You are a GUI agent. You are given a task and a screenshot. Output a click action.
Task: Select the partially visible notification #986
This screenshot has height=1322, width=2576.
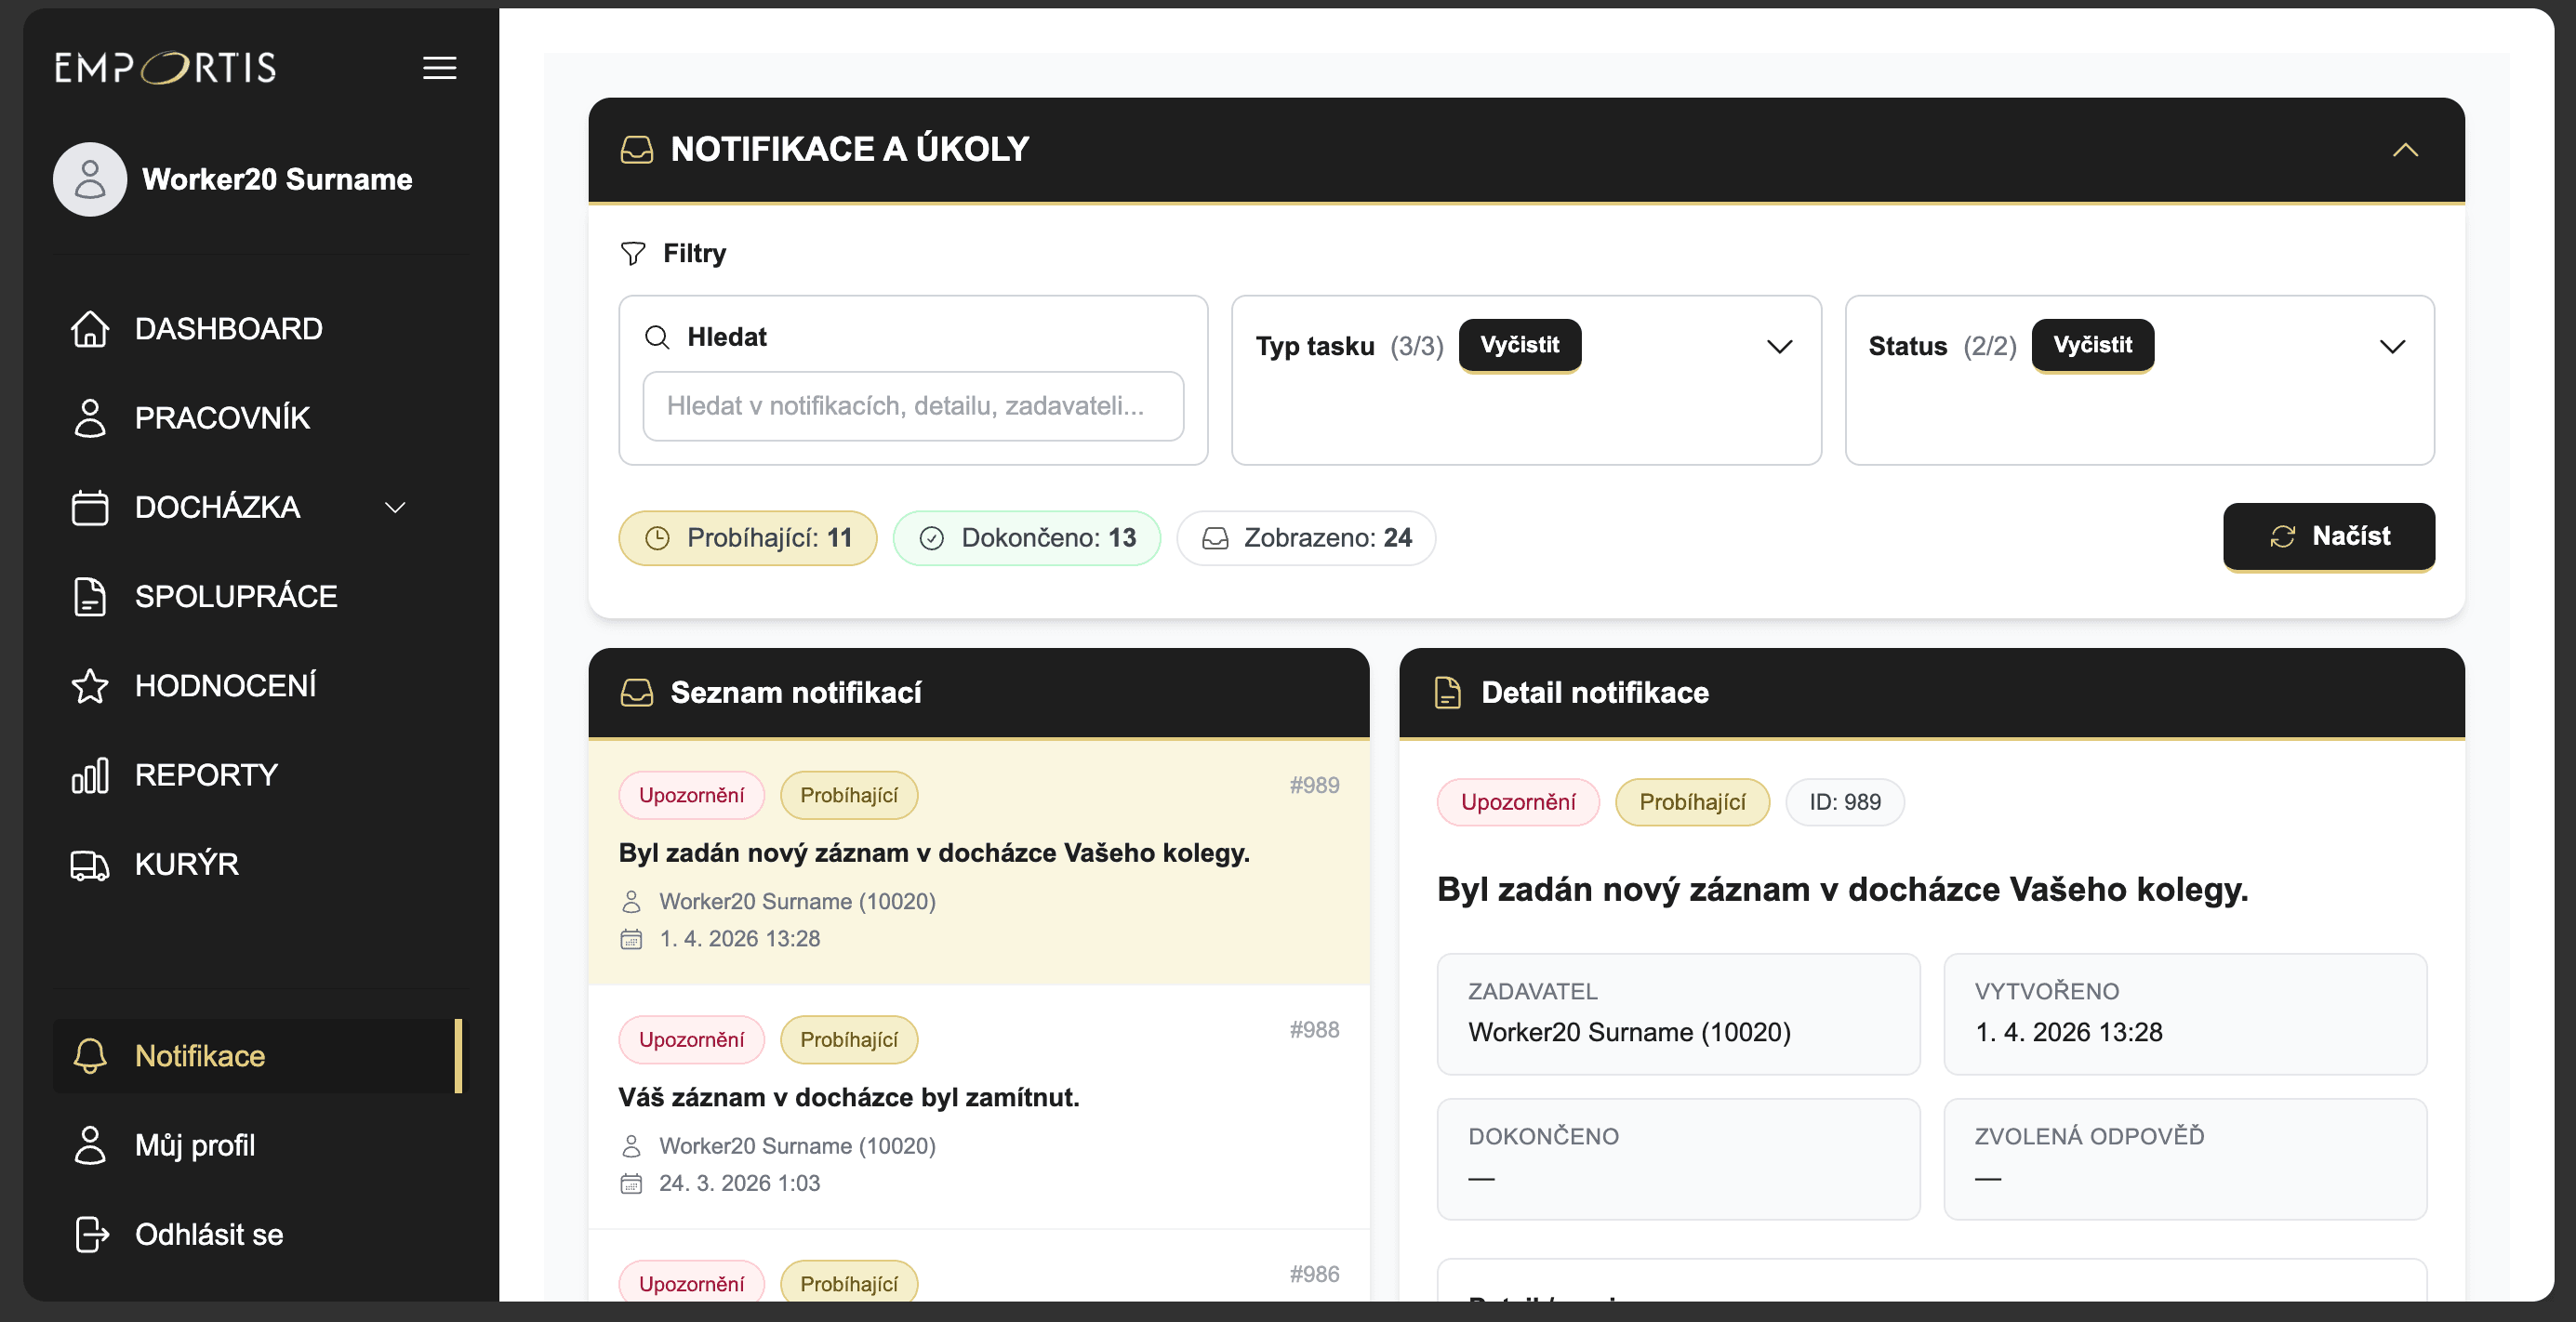978,1266
